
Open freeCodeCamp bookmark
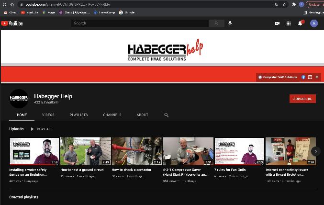coord(104,12)
